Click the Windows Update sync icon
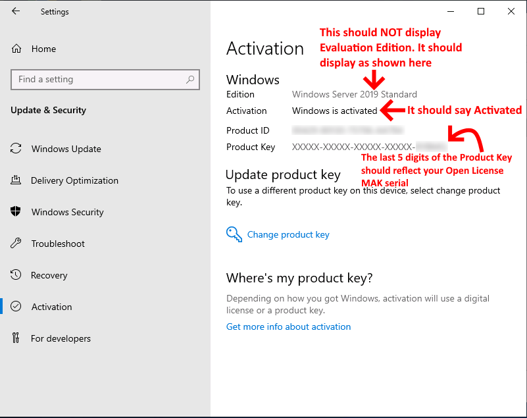This screenshot has height=418, width=527. tap(16, 149)
